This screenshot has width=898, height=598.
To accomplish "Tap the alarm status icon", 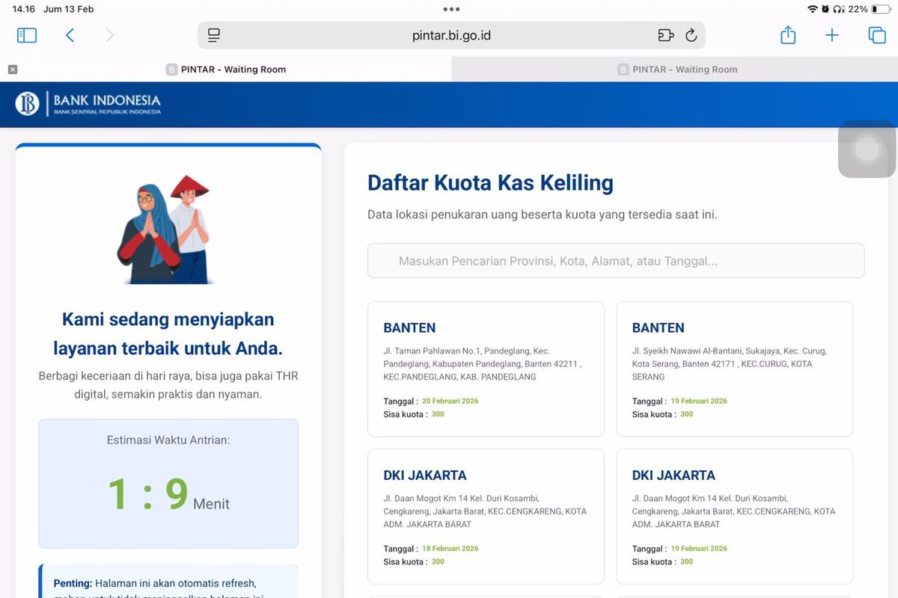I will pos(825,9).
